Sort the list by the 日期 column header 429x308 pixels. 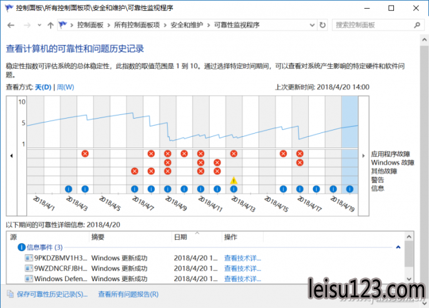(x=197, y=237)
